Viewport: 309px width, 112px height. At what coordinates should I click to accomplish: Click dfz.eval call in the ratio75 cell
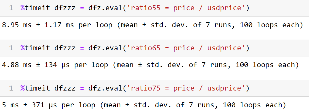[x=105, y=88]
